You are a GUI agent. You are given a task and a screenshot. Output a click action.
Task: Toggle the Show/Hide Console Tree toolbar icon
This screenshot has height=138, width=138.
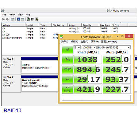coord(13,19)
